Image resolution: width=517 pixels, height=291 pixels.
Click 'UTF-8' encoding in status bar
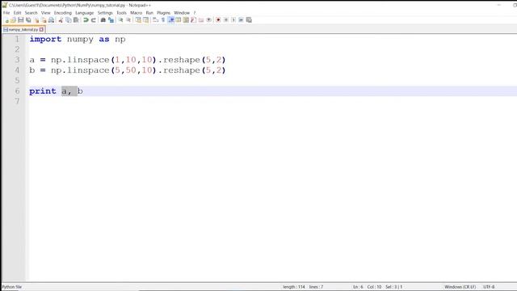[489, 287]
